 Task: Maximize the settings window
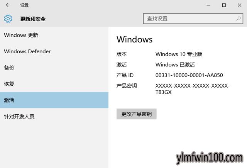(x=224, y=5)
